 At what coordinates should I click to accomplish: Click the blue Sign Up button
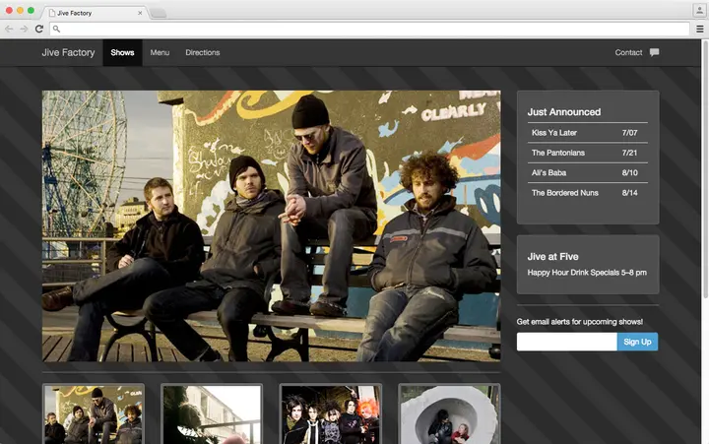pos(637,342)
